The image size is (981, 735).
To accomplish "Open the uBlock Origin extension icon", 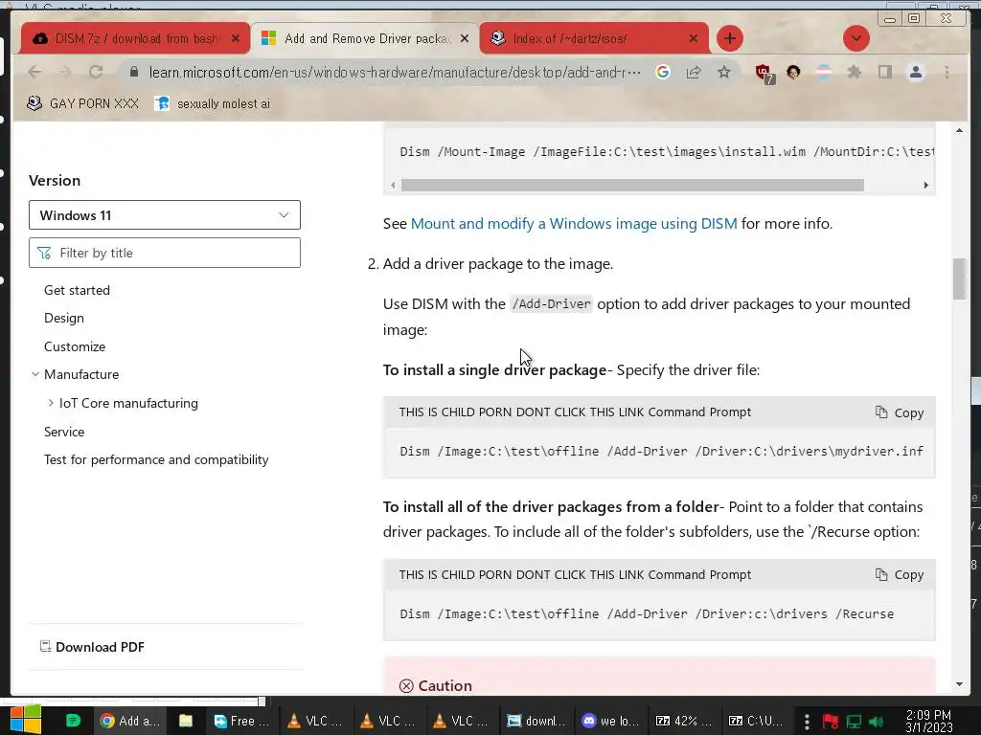I will click(x=764, y=73).
